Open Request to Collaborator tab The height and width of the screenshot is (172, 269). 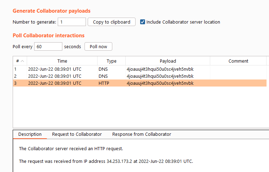click(x=77, y=134)
